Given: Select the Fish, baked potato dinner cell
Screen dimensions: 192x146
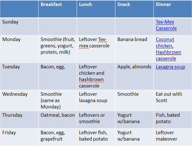Looking at the screenshot, I should [173, 120].
